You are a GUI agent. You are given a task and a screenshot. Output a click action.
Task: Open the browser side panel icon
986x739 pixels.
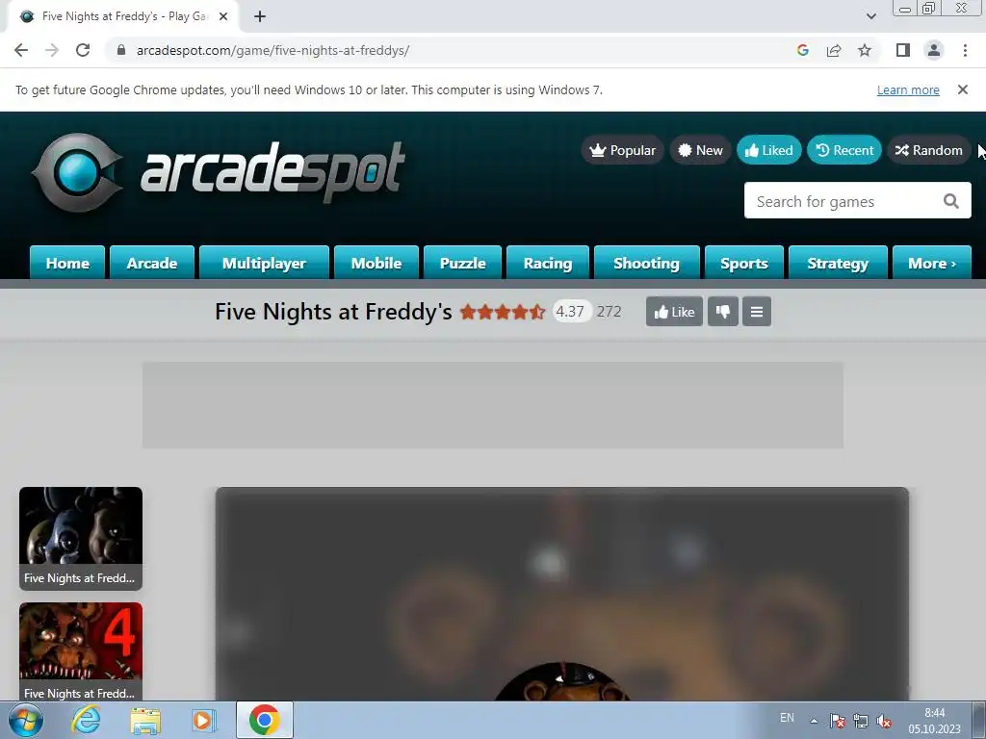coord(903,50)
